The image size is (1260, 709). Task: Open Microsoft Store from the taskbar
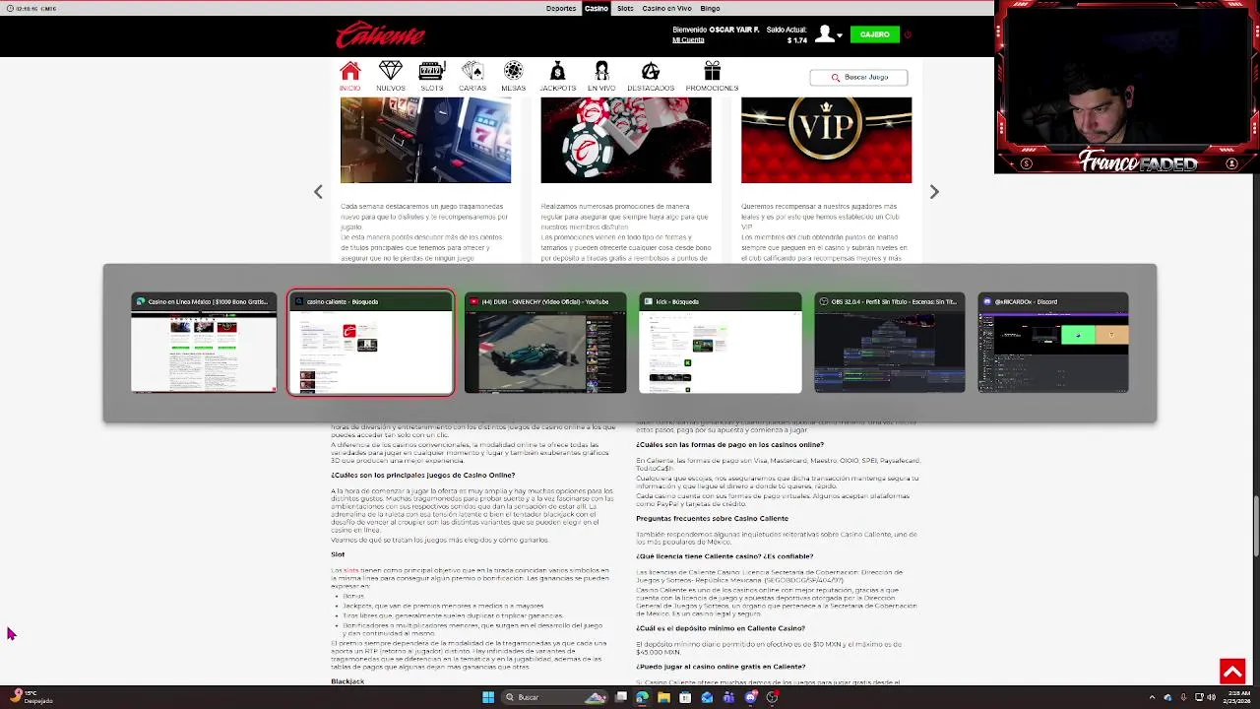(x=685, y=697)
